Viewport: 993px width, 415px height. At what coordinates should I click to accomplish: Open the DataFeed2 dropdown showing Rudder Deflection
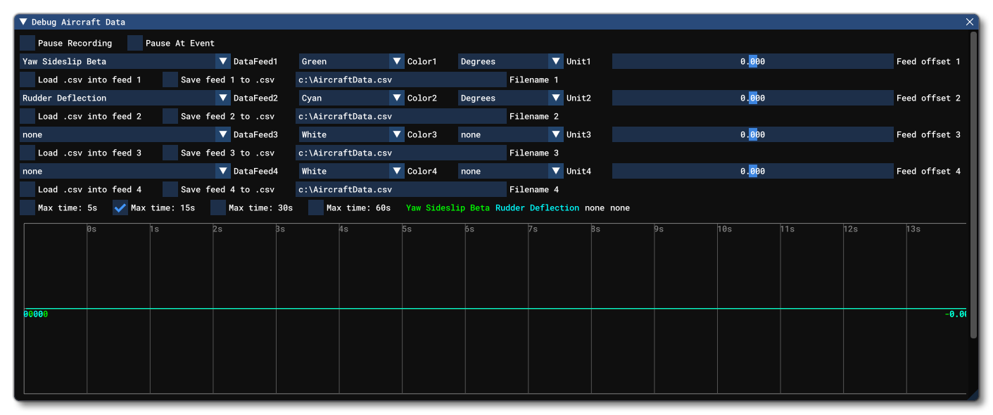point(223,98)
